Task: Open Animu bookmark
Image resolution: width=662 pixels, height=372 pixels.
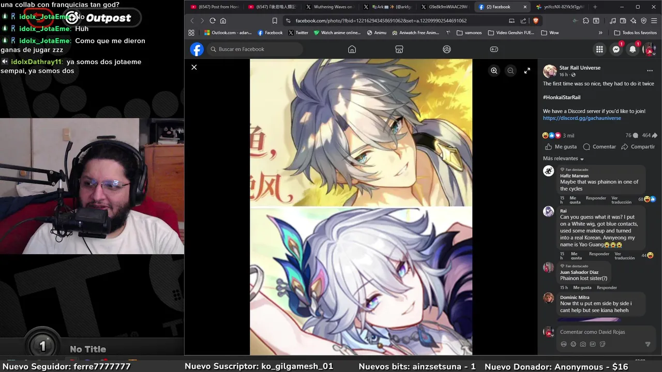Action: click(x=377, y=33)
